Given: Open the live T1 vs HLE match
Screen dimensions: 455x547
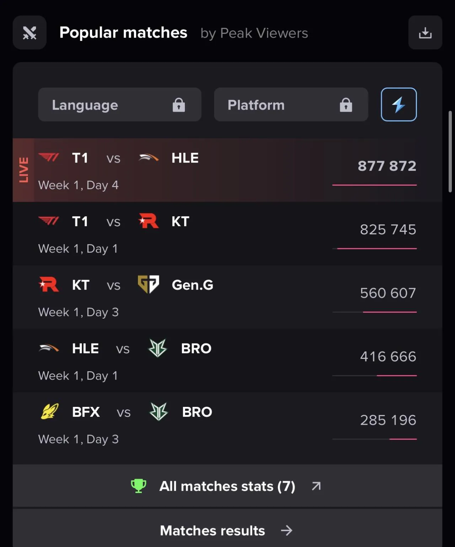Looking at the screenshot, I should (227, 170).
